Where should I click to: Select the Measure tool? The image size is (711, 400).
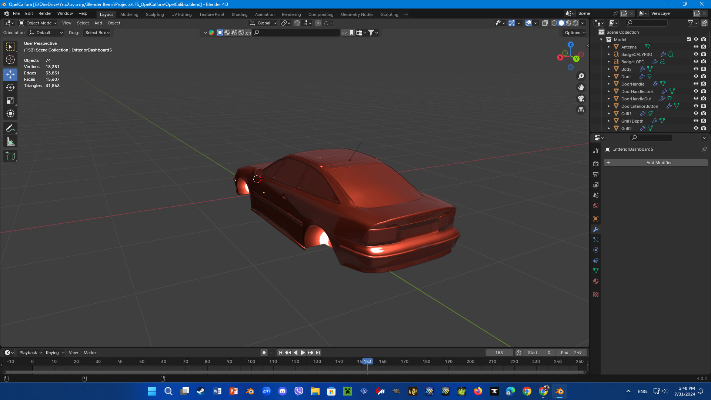coord(10,141)
